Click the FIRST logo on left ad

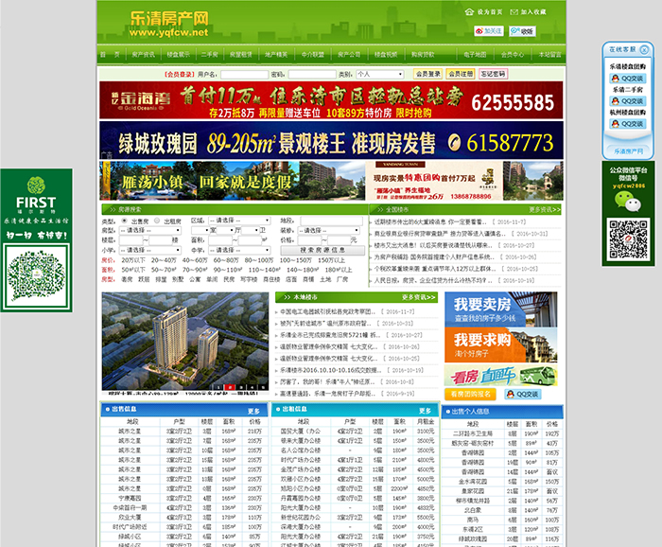click(36, 196)
